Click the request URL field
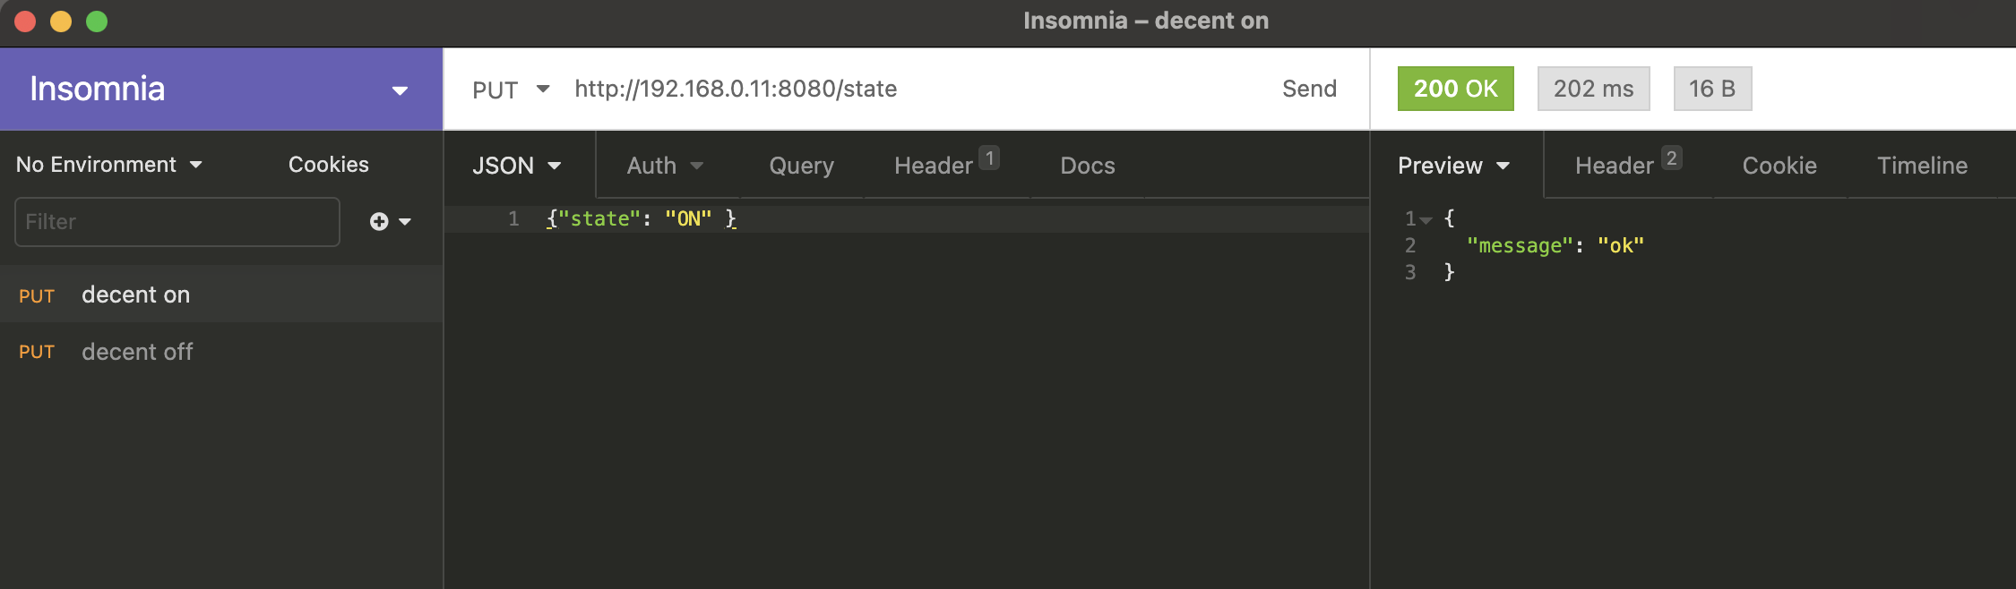 point(896,89)
